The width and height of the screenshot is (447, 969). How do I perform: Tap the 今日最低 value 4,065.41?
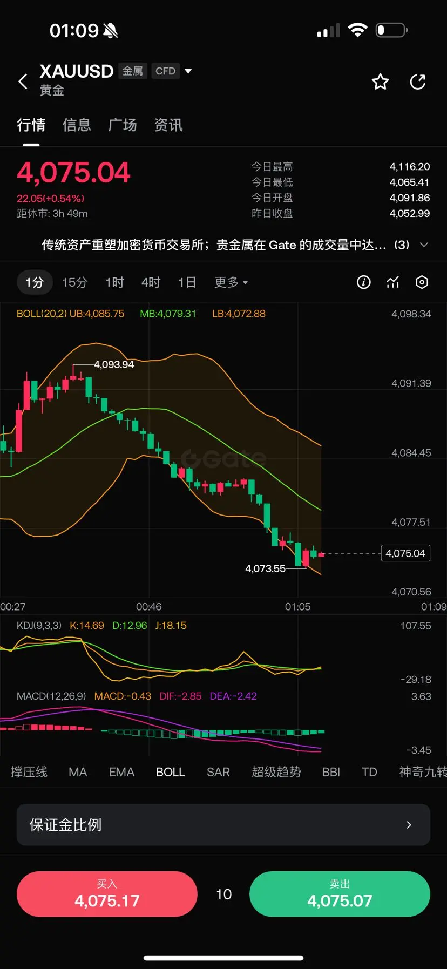tap(410, 182)
